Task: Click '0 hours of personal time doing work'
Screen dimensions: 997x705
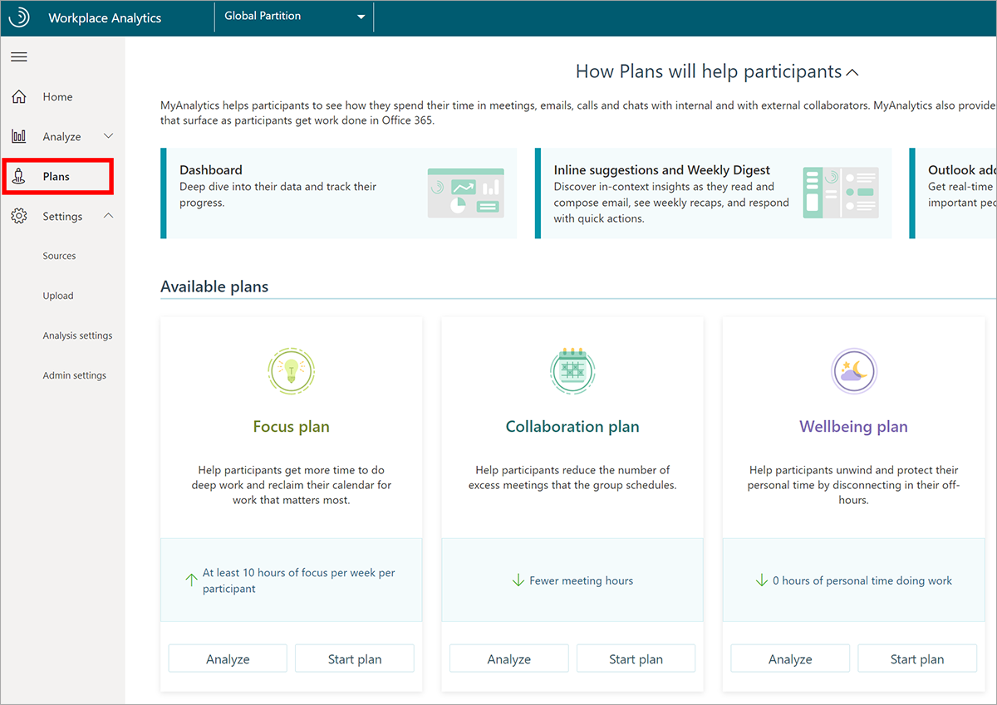Action: pos(862,580)
